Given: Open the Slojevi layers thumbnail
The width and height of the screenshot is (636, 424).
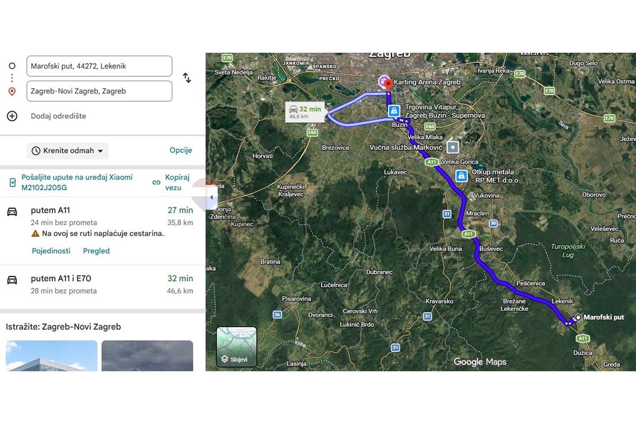Looking at the screenshot, I should point(236,347).
